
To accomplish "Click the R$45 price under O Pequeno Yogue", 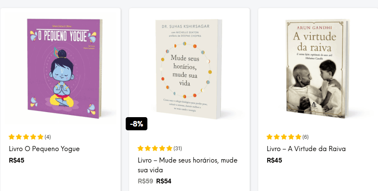I will coord(17,160).
